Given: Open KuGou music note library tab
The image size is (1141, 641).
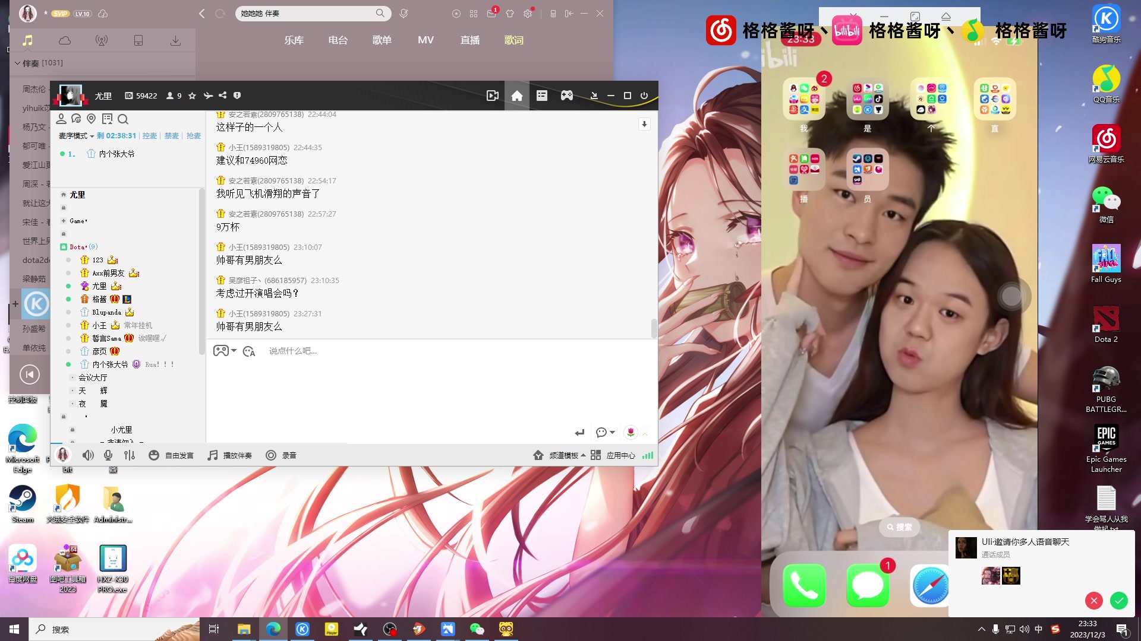Looking at the screenshot, I should 28,40.
